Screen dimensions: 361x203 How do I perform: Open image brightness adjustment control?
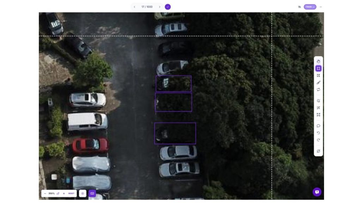[82, 193]
